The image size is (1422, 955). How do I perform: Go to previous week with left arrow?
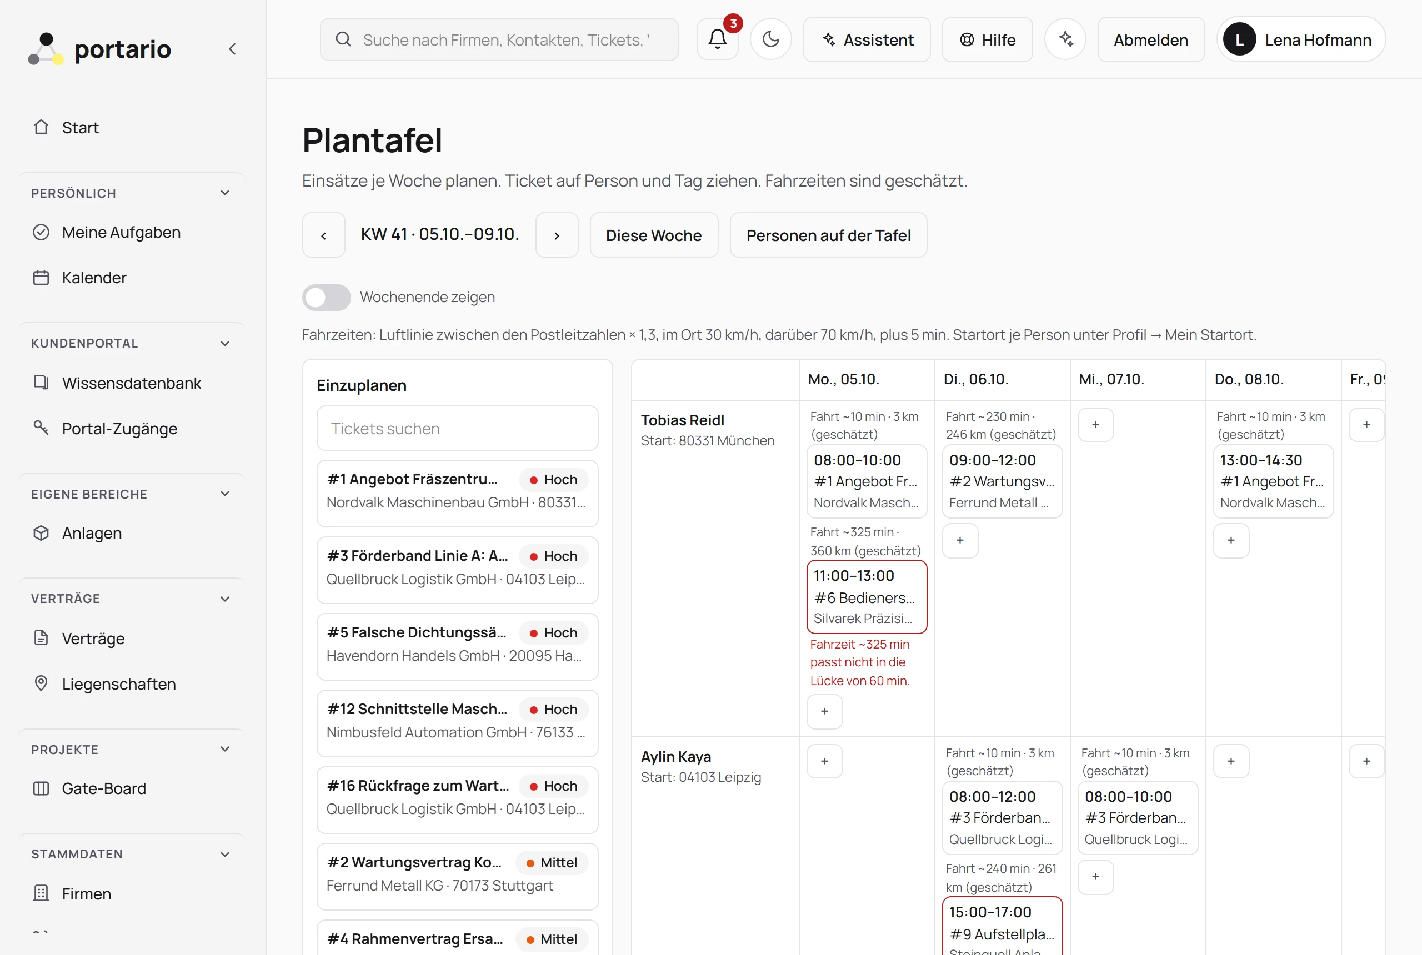[x=323, y=235]
